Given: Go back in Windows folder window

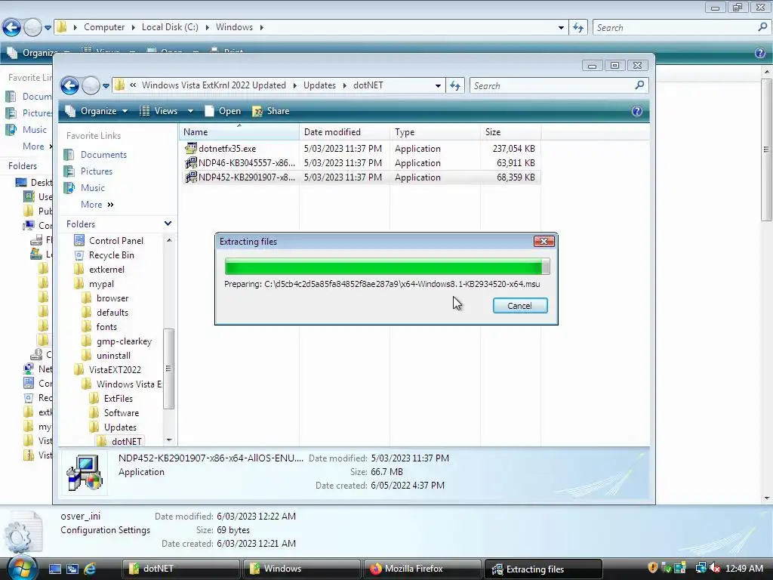Looking at the screenshot, I should [x=11, y=28].
